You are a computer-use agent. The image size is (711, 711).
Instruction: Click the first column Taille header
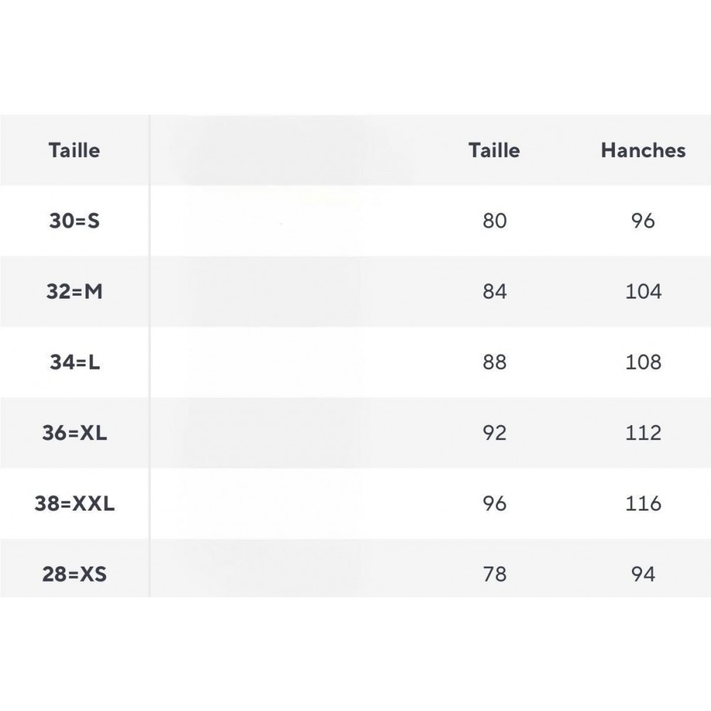click(75, 151)
